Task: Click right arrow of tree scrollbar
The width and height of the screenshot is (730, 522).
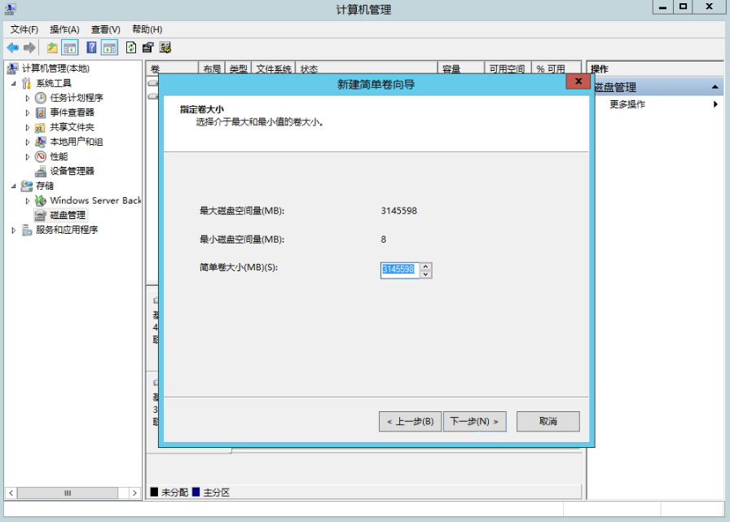Action: (134, 493)
